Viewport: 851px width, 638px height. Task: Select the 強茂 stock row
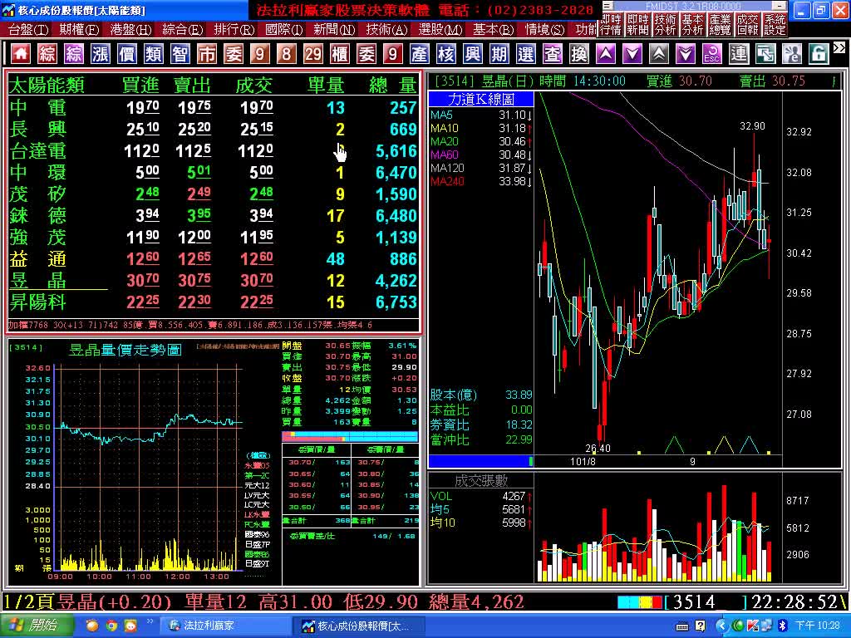[x=214, y=238]
